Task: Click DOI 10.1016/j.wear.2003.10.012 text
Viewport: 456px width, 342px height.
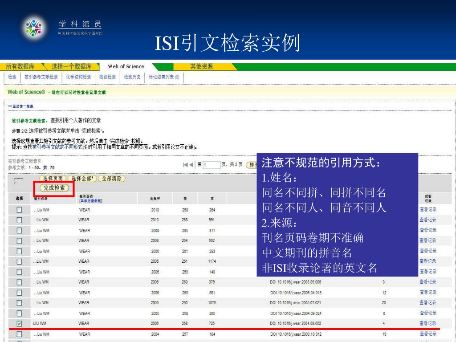Action: (296, 334)
